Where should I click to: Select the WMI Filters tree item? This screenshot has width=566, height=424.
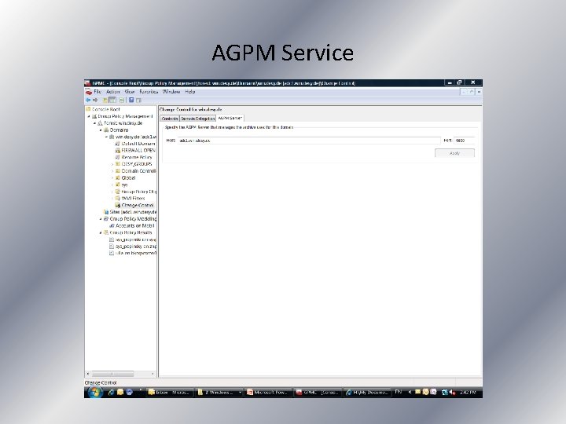click(133, 199)
